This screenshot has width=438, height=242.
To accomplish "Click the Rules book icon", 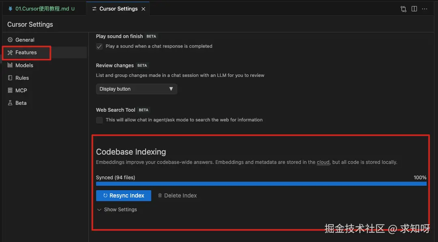I will [x=10, y=78].
